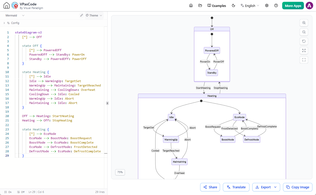Click the VPasCode globe logo
Image resolution: width=316 pixels, height=195 pixels.
(15, 6)
